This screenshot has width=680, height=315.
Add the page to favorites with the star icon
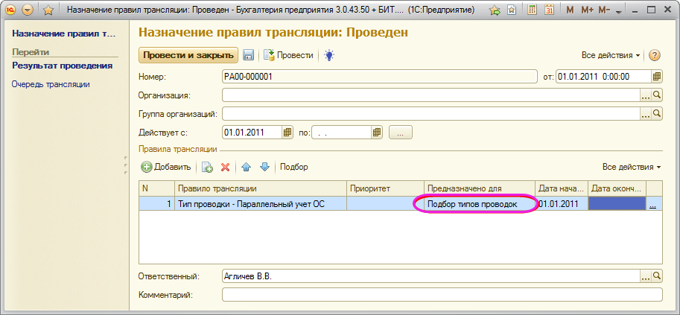[48, 11]
